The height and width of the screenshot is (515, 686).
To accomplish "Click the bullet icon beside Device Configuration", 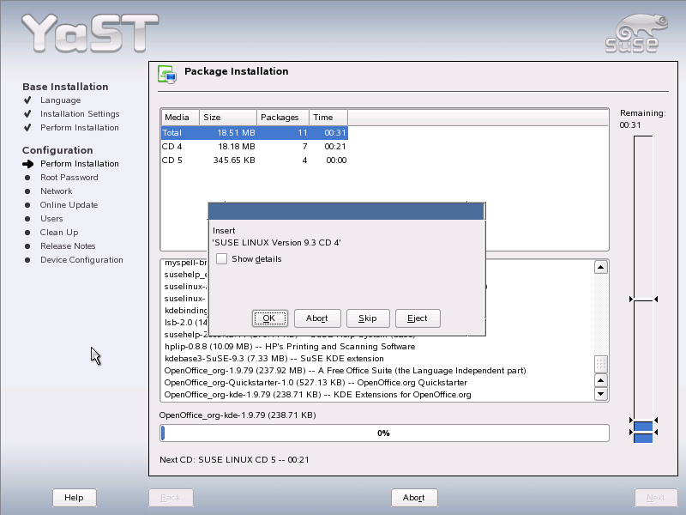I will point(27,260).
